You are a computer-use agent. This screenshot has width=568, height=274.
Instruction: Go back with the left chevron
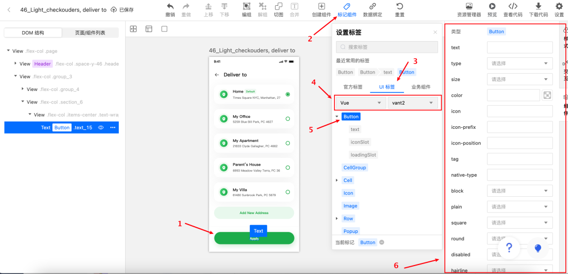[x=9, y=10]
